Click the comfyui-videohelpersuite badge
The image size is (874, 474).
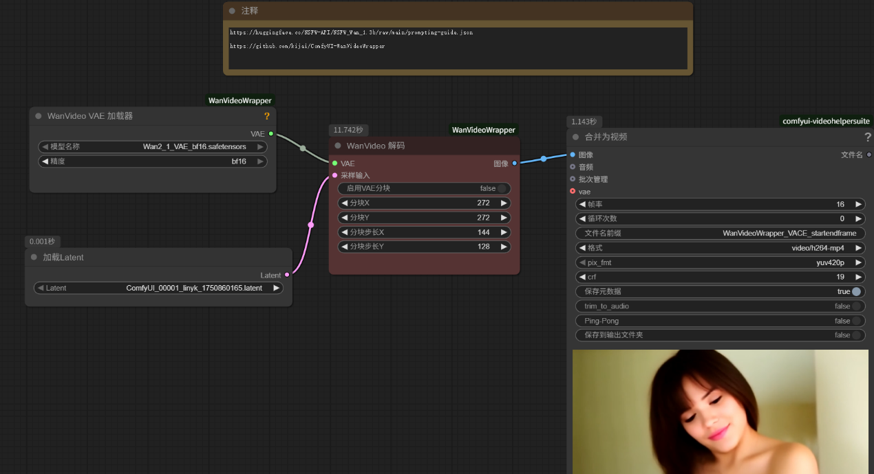(x=826, y=121)
